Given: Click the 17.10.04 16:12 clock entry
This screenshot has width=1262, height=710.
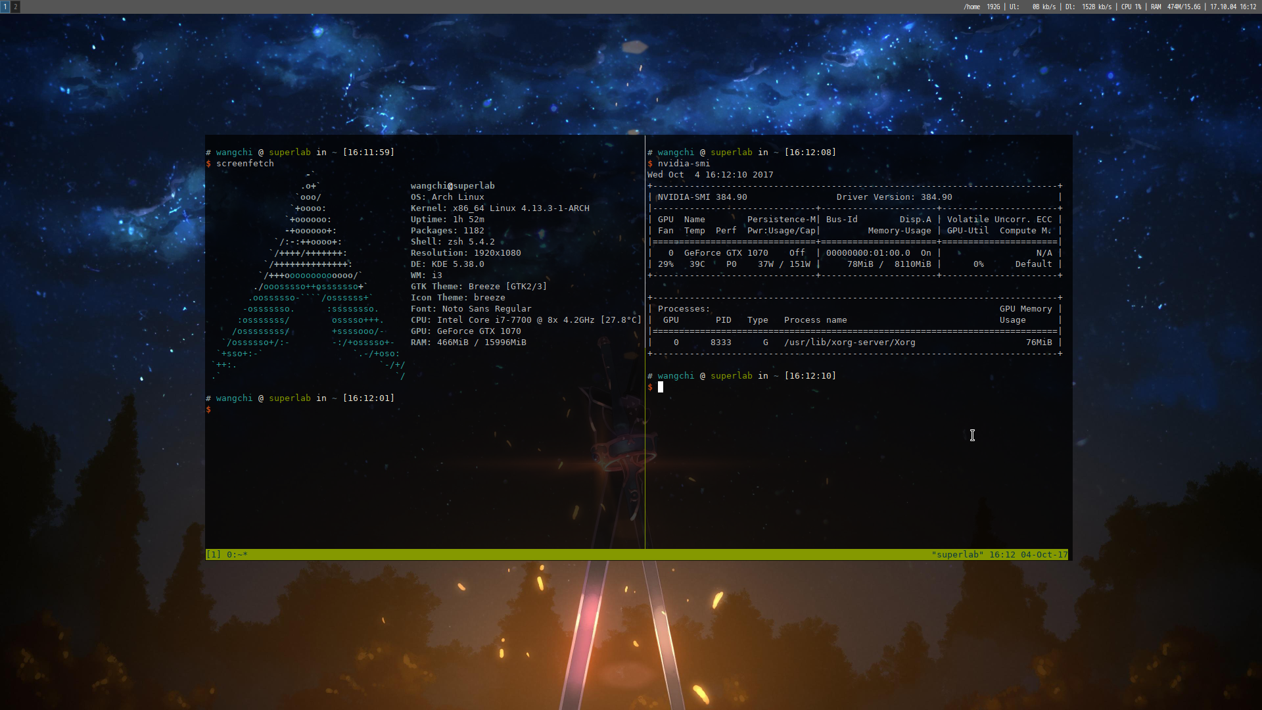Looking at the screenshot, I should [x=1233, y=7].
